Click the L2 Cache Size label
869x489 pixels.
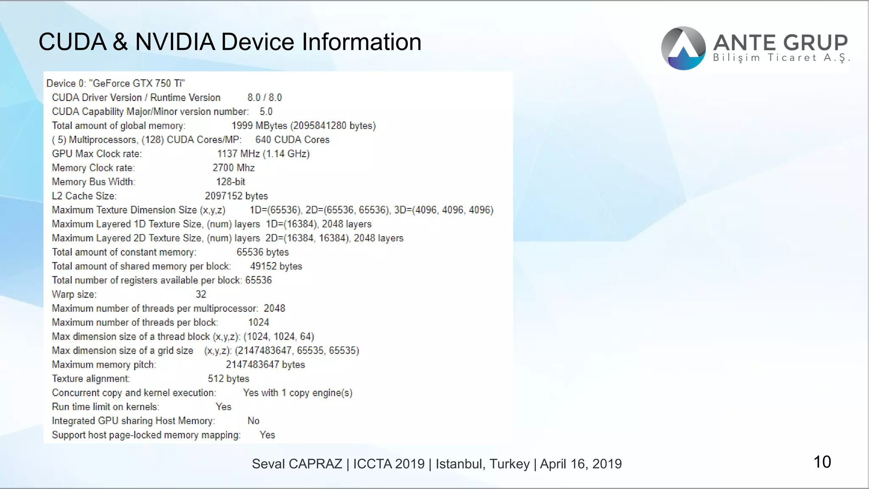(84, 196)
